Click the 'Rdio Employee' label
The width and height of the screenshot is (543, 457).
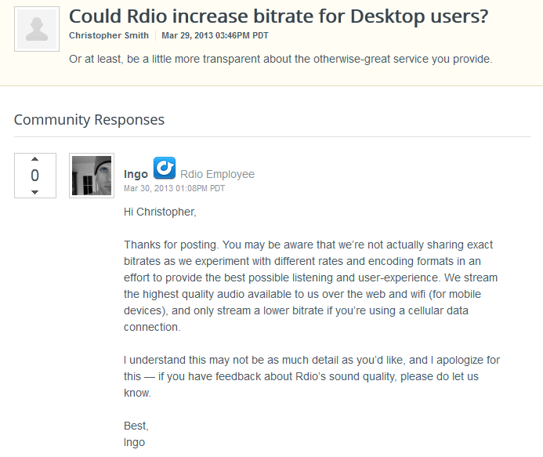(x=217, y=174)
